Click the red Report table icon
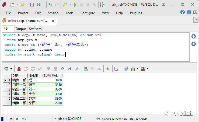This screenshot has width=199, height=122. (x=143, y=69)
